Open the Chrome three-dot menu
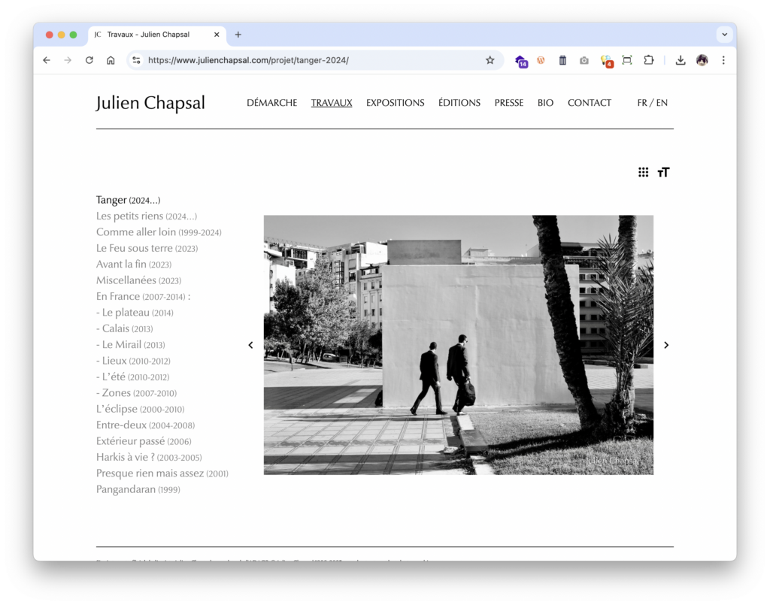The width and height of the screenshot is (770, 605). point(723,60)
